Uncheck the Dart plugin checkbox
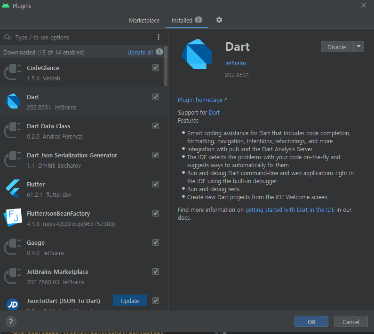Image resolution: width=374 pixels, height=334 pixels. pyautogui.click(x=156, y=97)
